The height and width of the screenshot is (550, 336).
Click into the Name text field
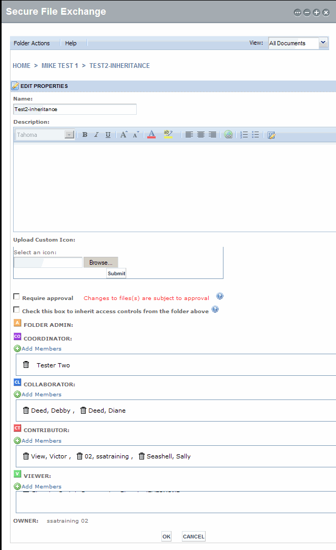coord(75,109)
